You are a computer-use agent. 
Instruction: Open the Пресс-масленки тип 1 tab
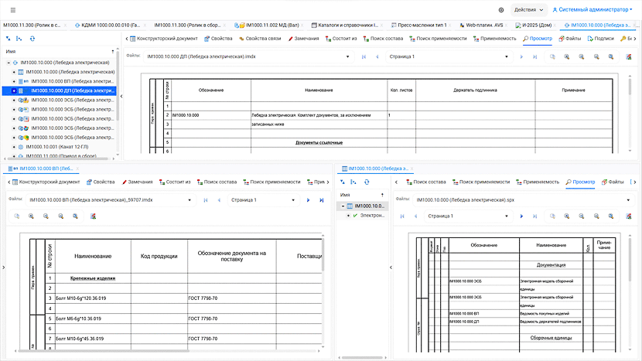(x=422, y=25)
